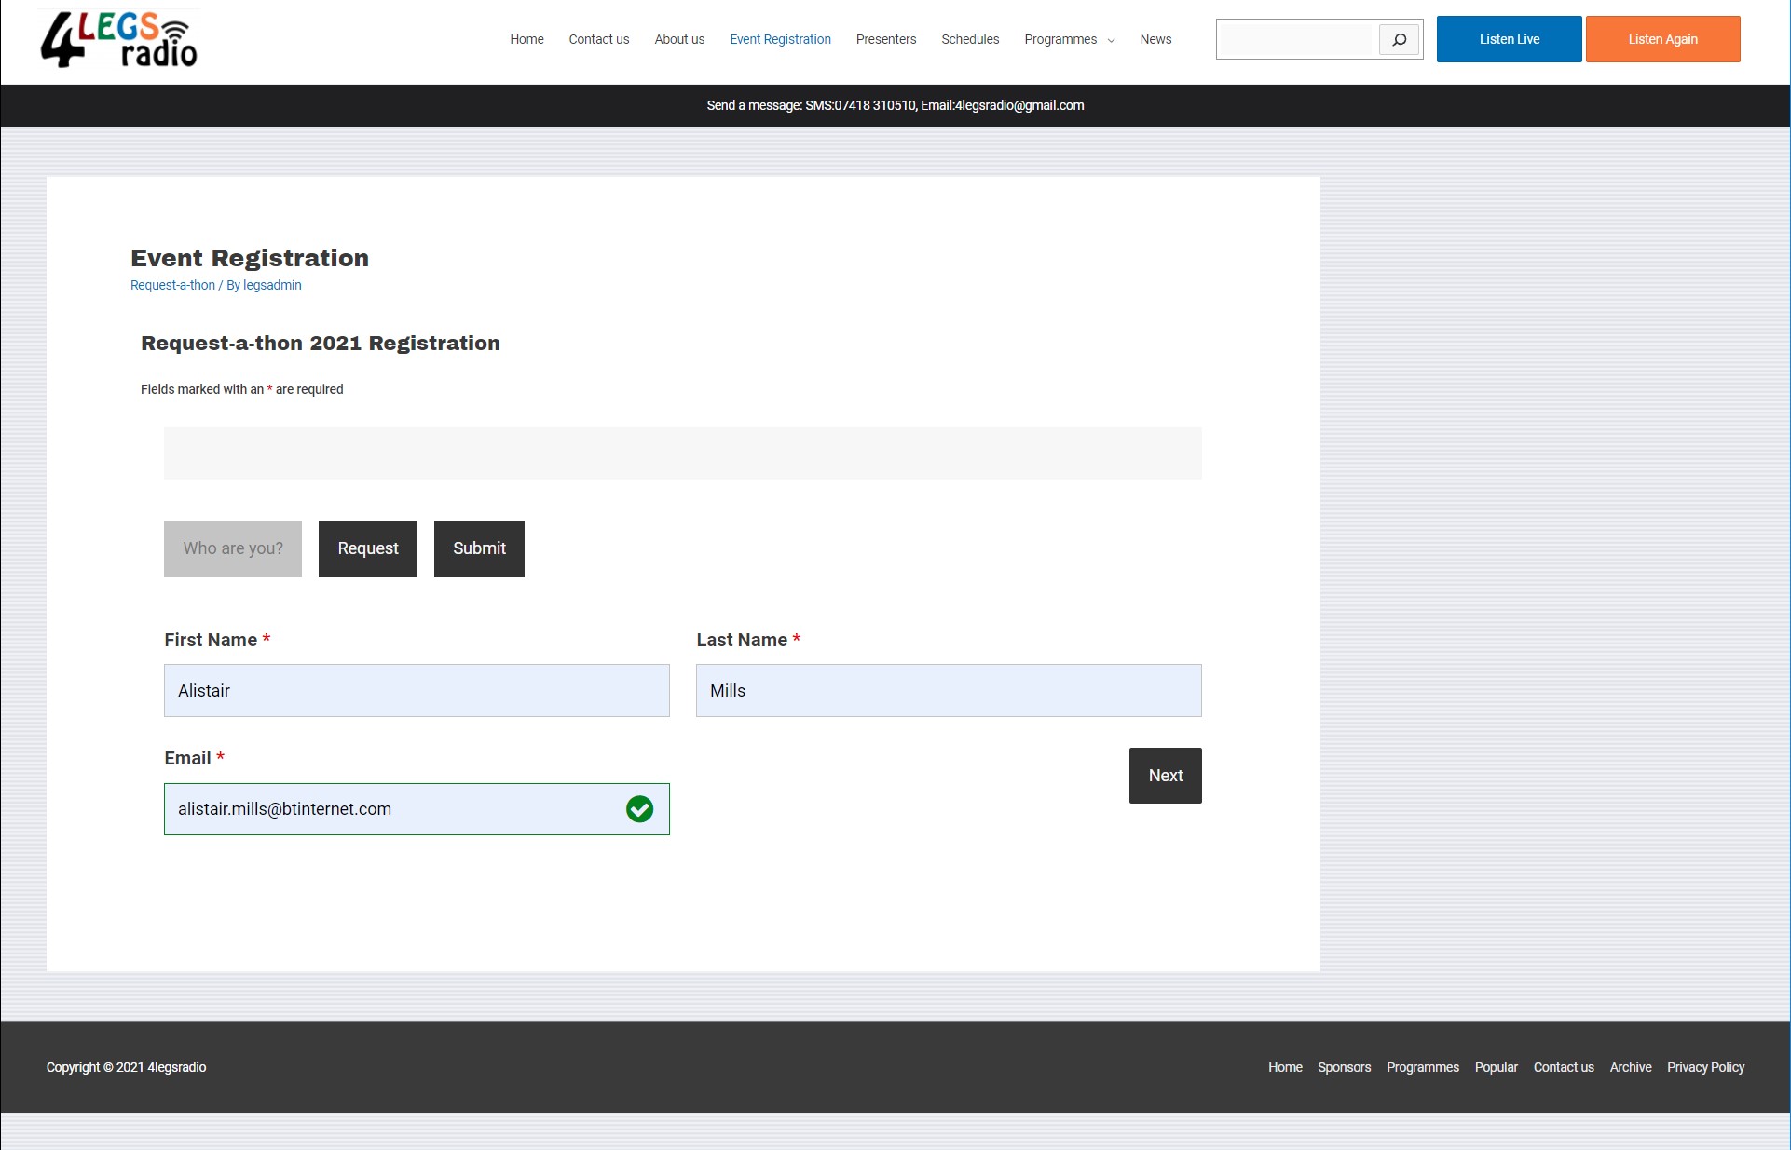Switch to the Submit step tab

479,548
